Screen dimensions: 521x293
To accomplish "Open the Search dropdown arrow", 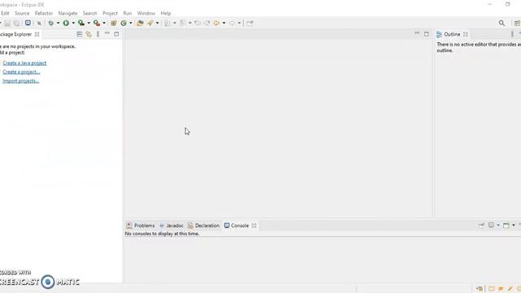I will 157,23.
